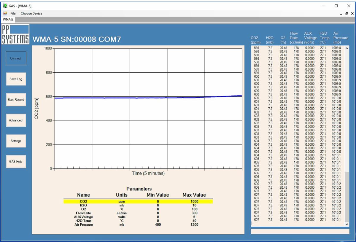Click the Air Pressure min value 400

[158, 225]
